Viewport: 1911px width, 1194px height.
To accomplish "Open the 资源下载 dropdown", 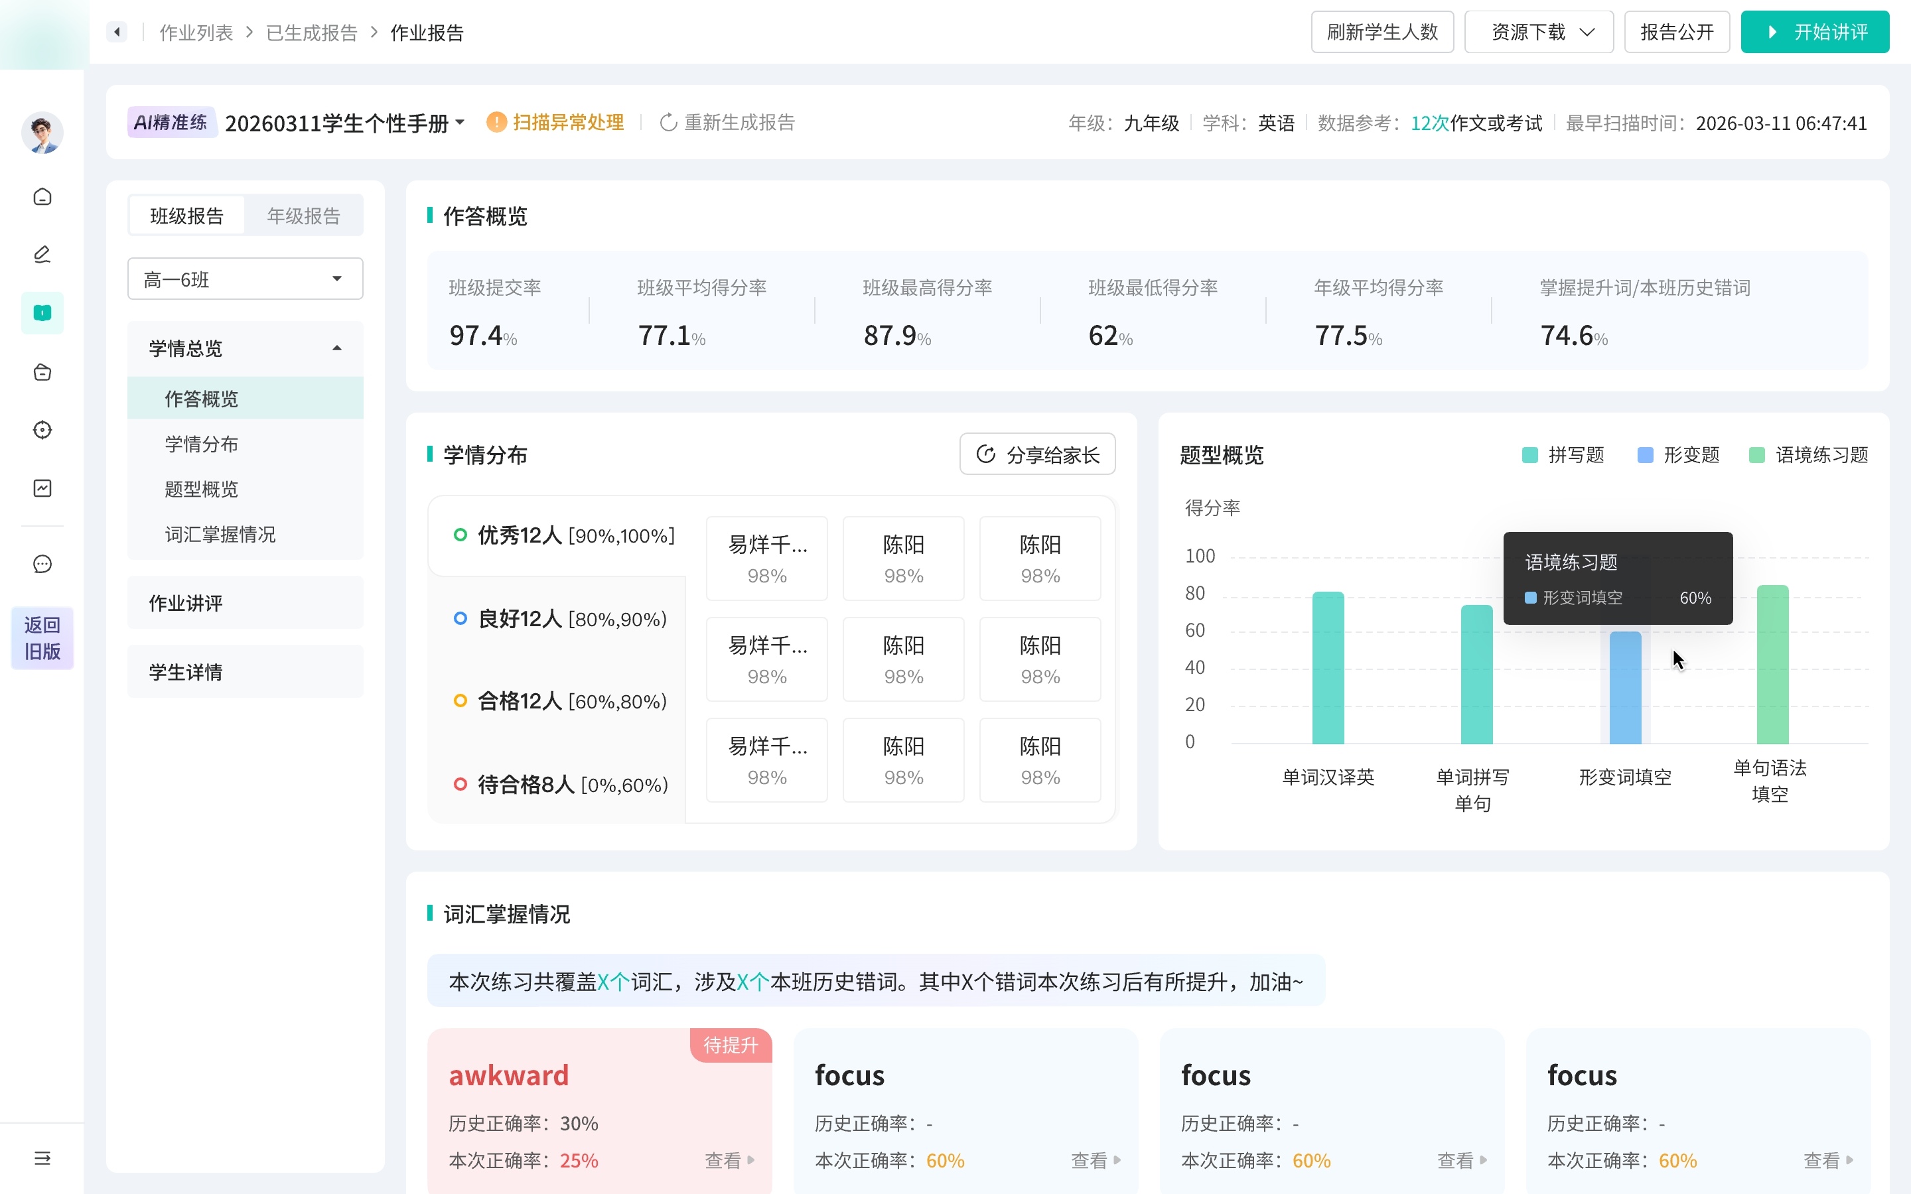I will (x=1538, y=33).
